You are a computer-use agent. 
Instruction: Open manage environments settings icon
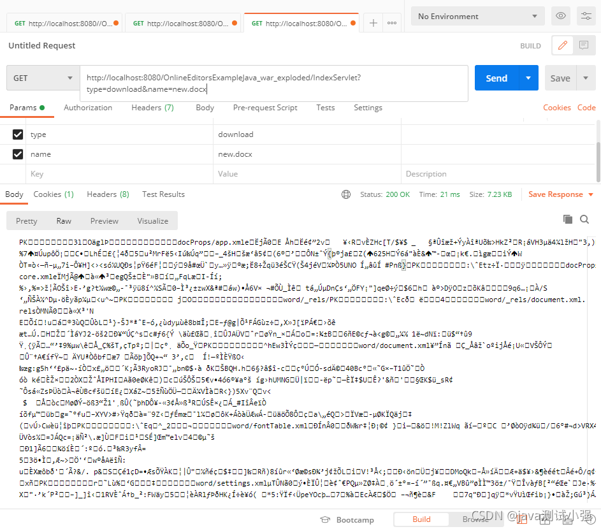586,16
